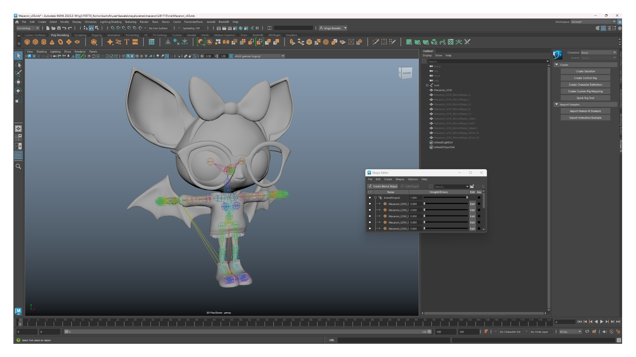Collapse the blendShape2 group in Shape Editor
Screen dimensions: 636x357
pyautogui.click(x=375, y=198)
